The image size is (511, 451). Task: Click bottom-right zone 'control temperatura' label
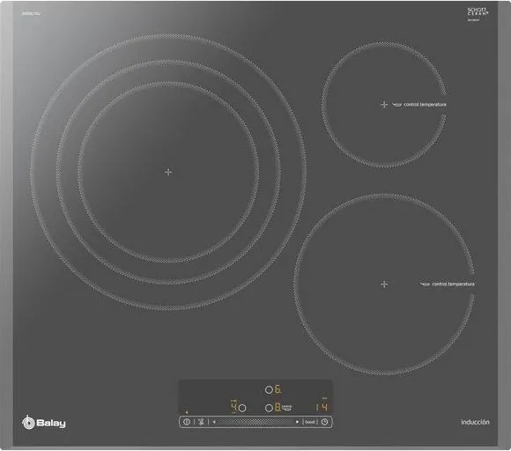[453, 285]
